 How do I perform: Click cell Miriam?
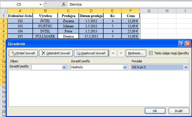[68, 26]
